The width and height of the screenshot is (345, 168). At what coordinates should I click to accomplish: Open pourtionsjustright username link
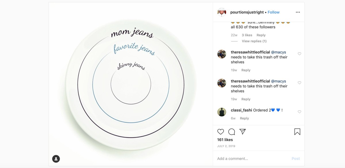tap(247, 12)
